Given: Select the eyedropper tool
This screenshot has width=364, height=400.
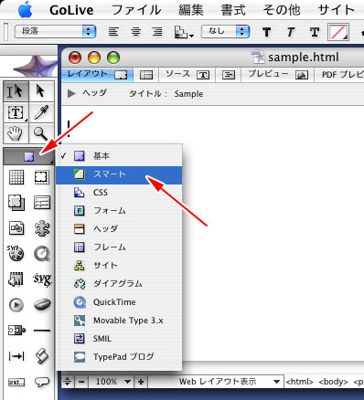Looking at the screenshot, I should coord(41,112).
